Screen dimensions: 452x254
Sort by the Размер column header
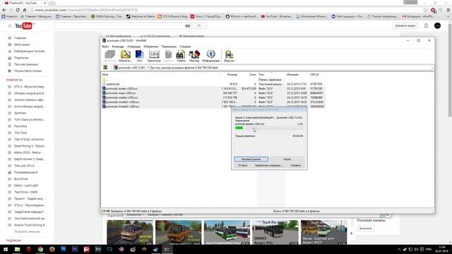tap(232, 75)
